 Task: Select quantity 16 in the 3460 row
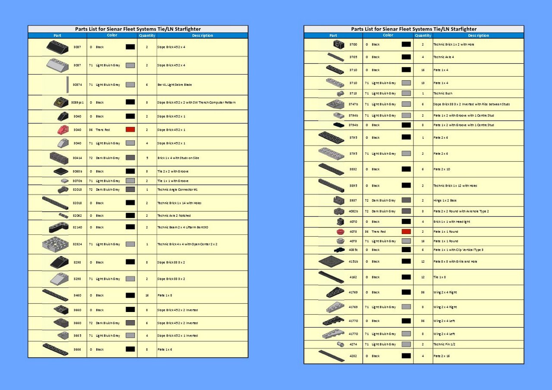[x=147, y=296]
